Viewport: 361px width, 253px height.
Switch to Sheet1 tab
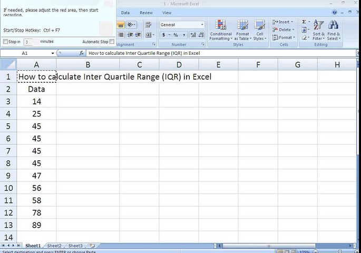coord(33,246)
